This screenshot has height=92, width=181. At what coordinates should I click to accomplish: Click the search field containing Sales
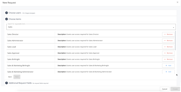[x=91, y=27]
